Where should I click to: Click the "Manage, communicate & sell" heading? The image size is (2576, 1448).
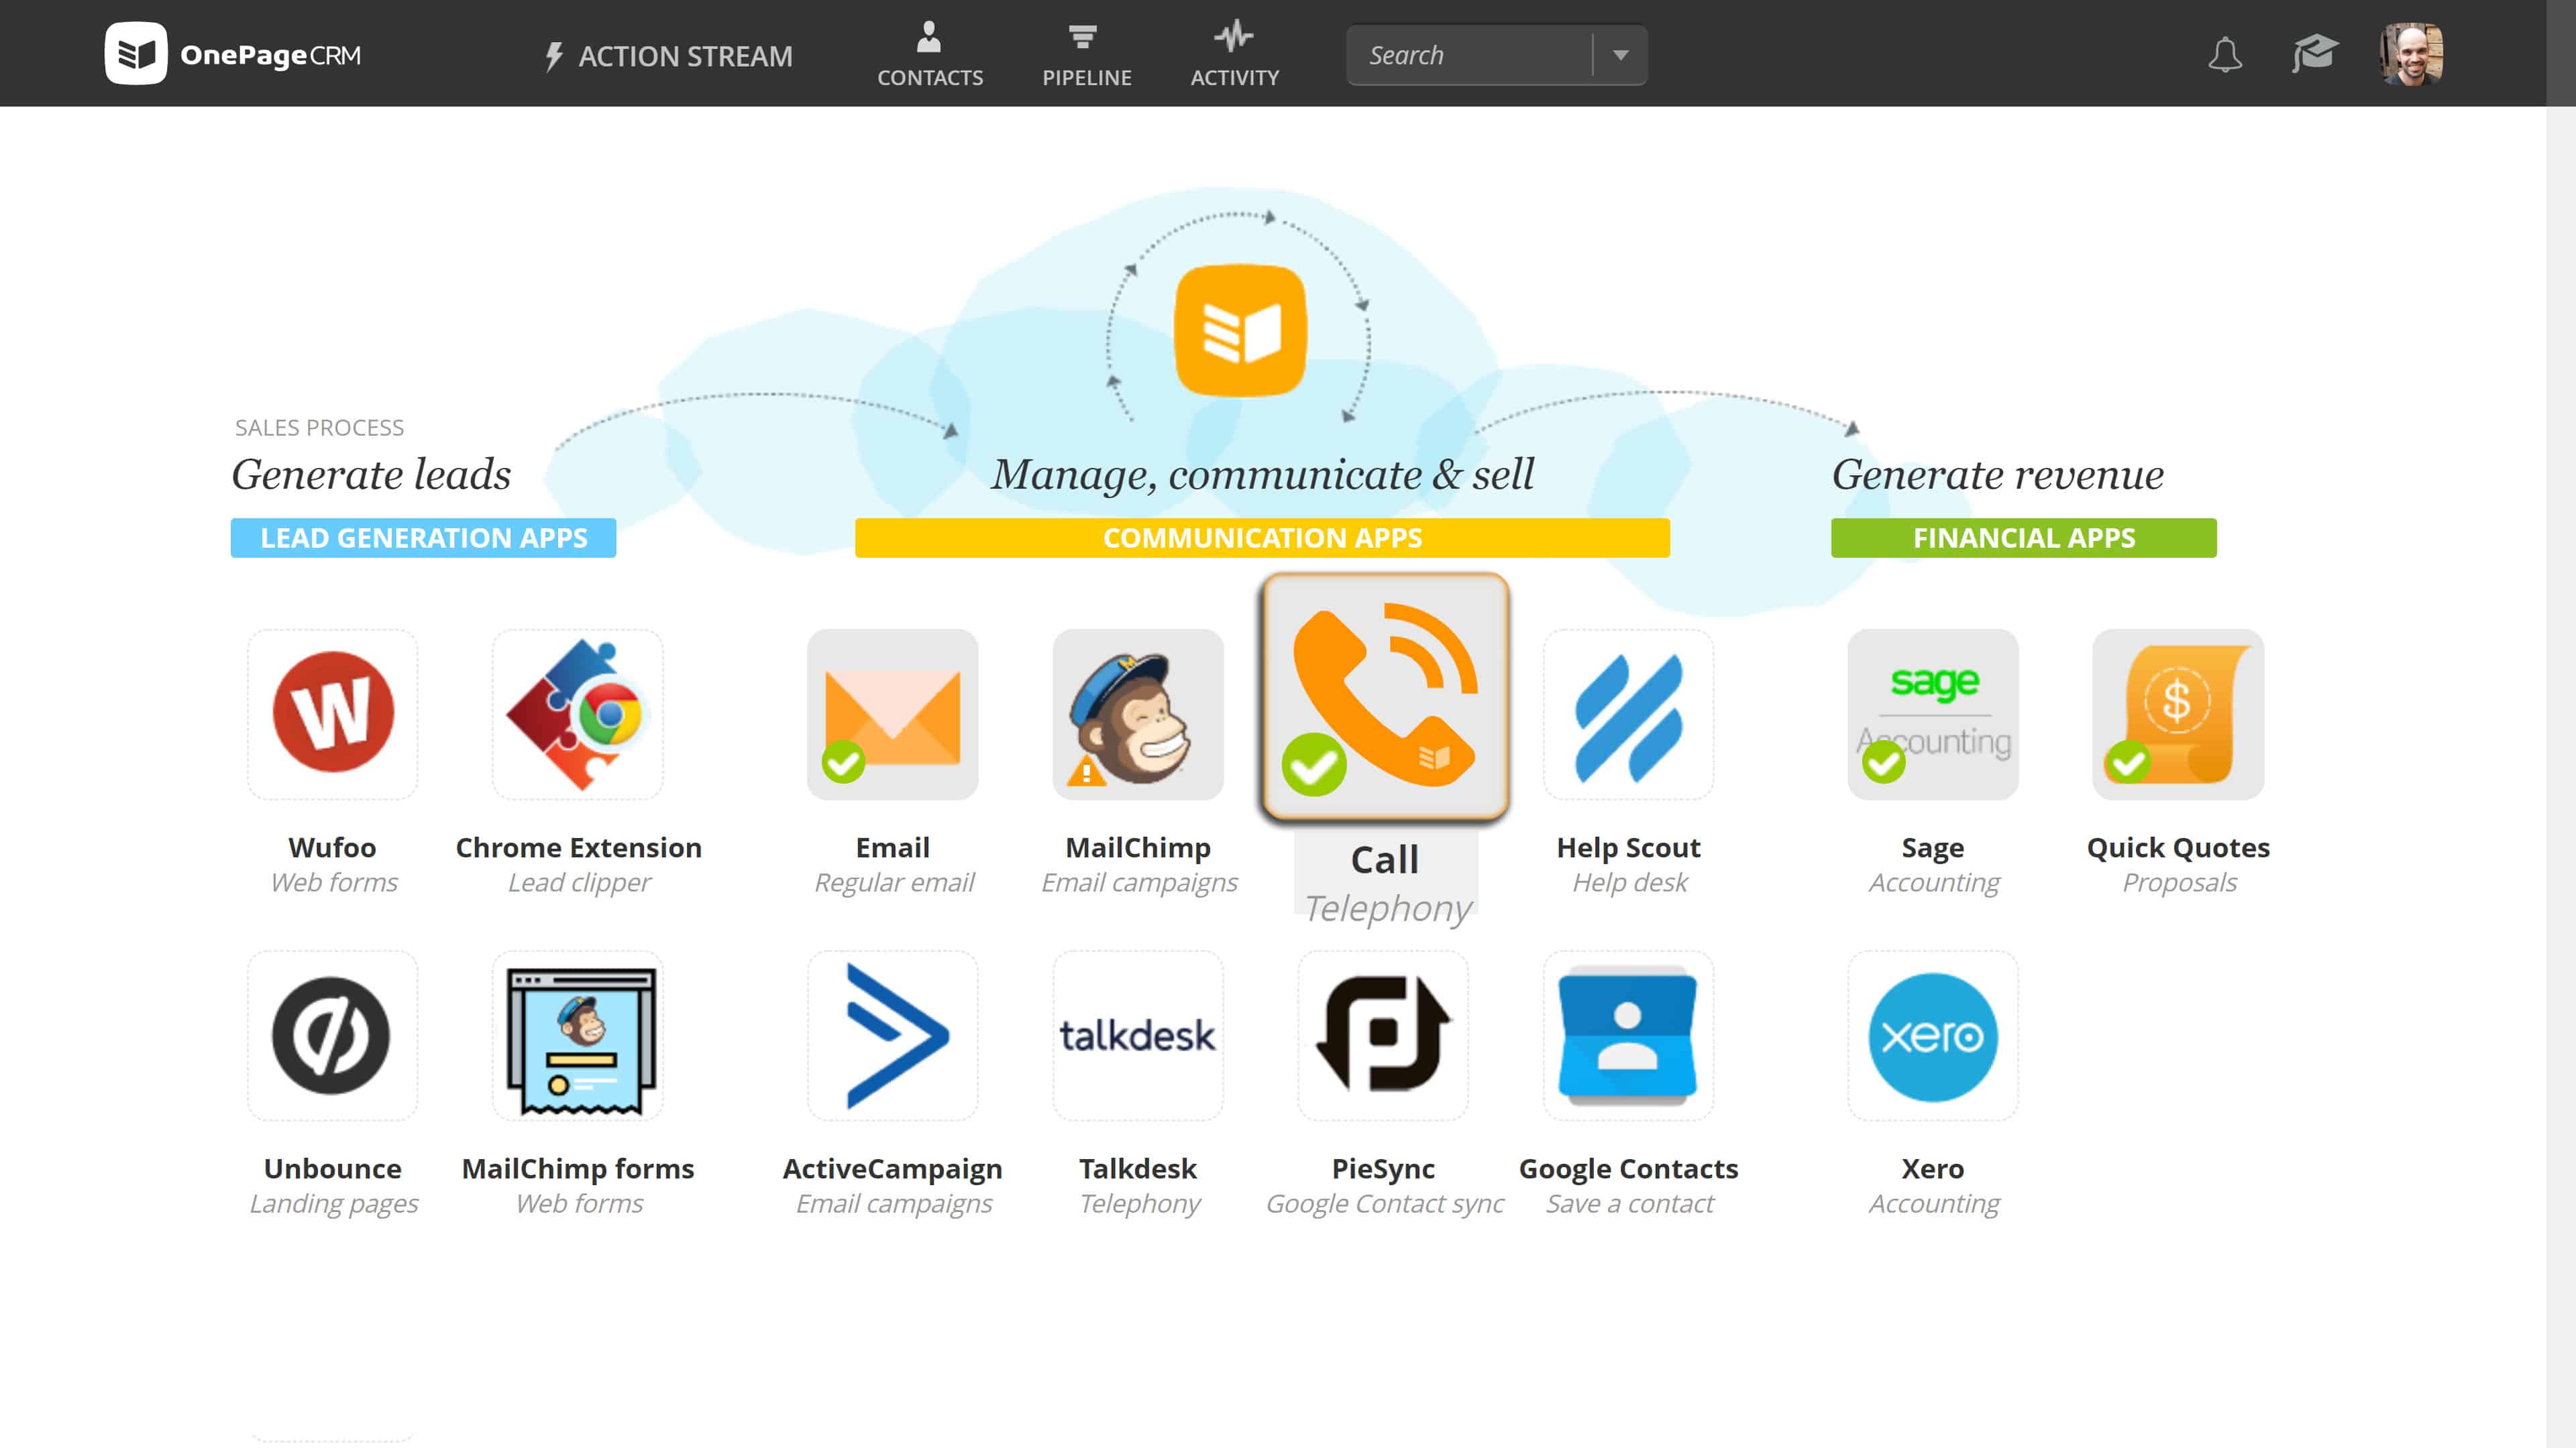point(1262,474)
